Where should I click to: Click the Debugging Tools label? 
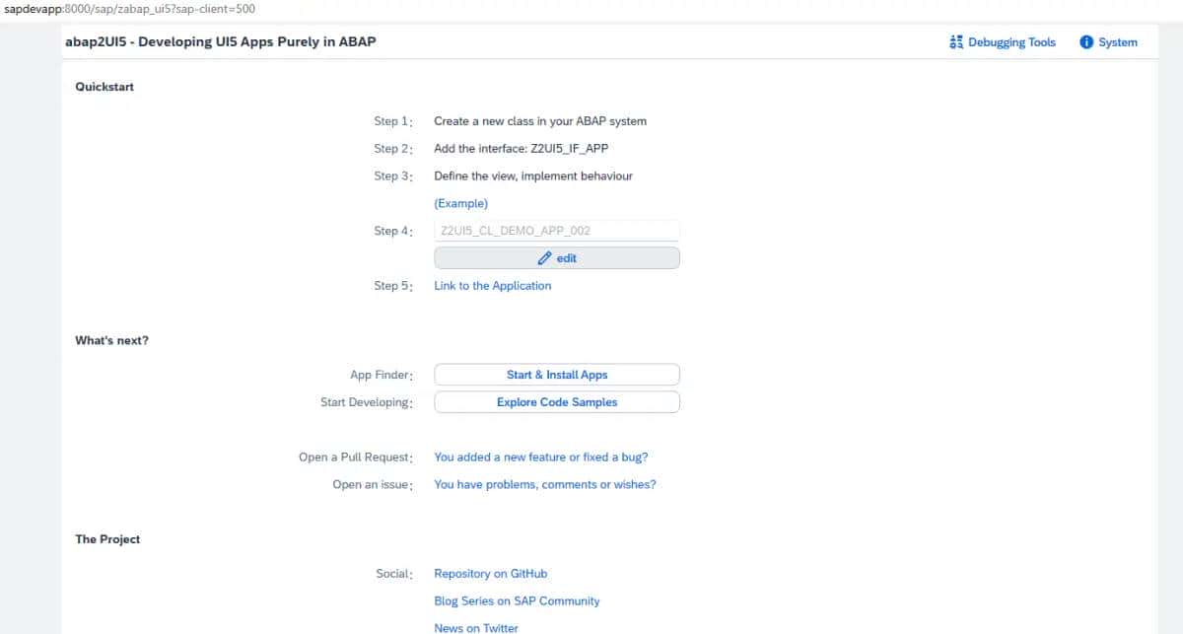click(1010, 41)
